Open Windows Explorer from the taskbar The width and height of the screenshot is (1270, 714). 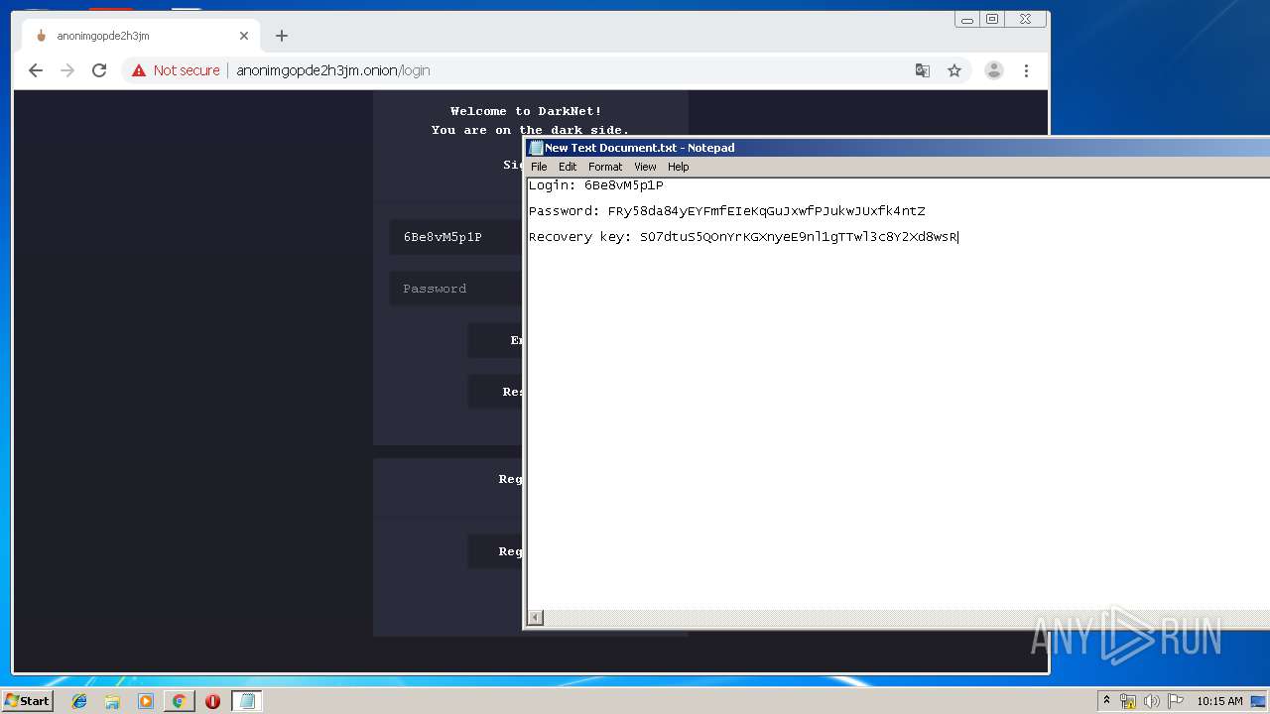(x=112, y=701)
